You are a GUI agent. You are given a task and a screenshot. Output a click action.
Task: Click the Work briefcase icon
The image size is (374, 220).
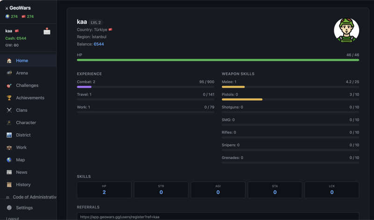pos(9,148)
